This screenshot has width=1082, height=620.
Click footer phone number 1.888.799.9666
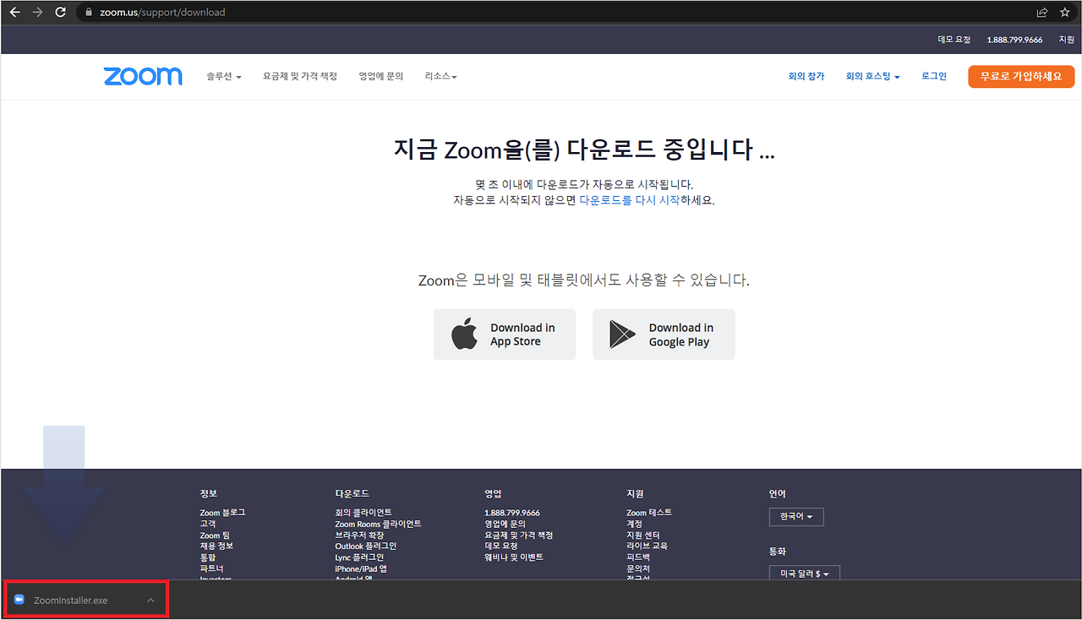512,513
